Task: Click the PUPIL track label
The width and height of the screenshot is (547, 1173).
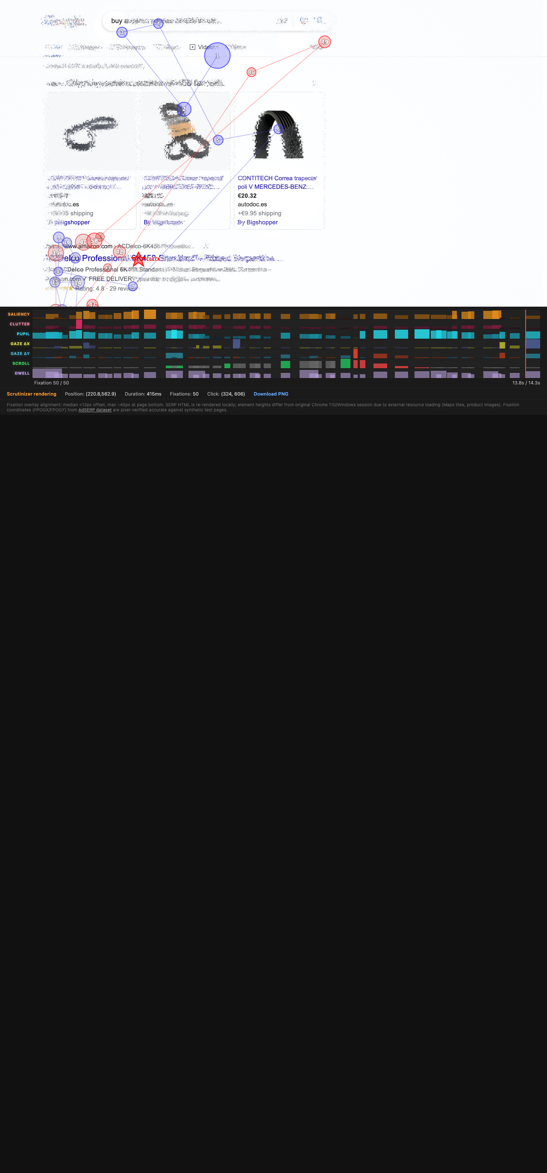Action: (23, 334)
